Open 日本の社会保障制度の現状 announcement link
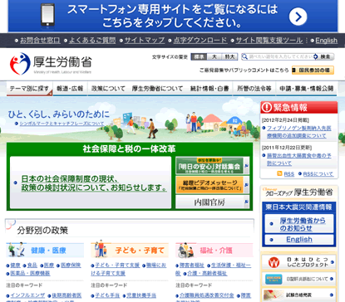This screenshot has height=302, width=345. tap(94, 183)
